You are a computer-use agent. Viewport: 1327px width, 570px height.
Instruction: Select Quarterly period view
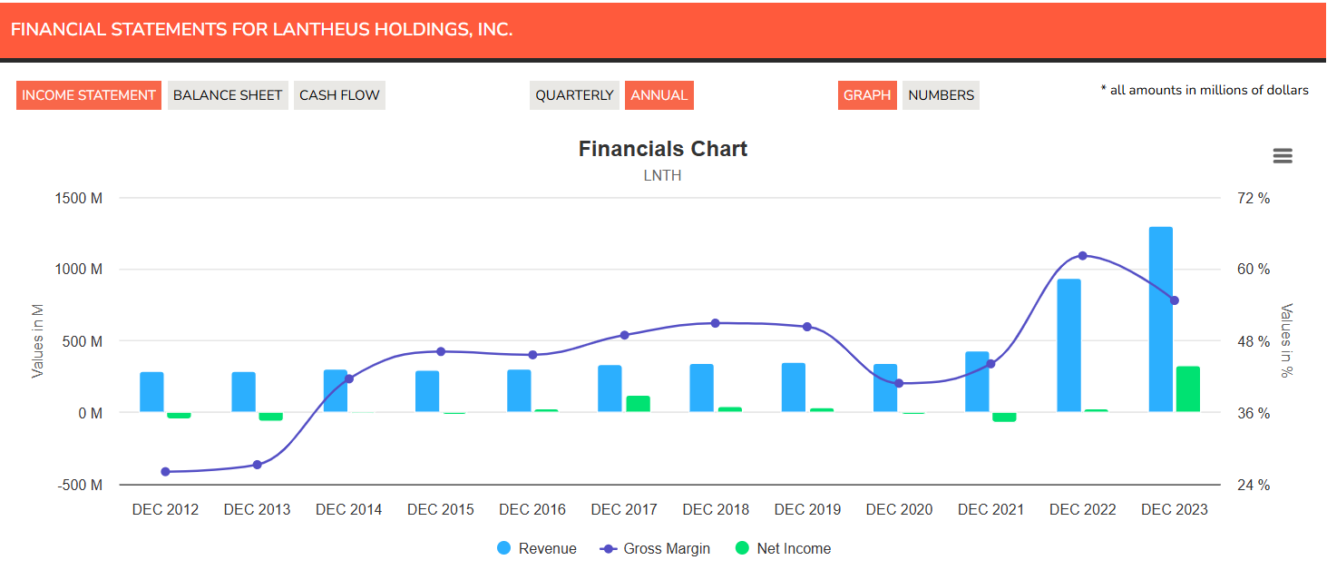574,95
